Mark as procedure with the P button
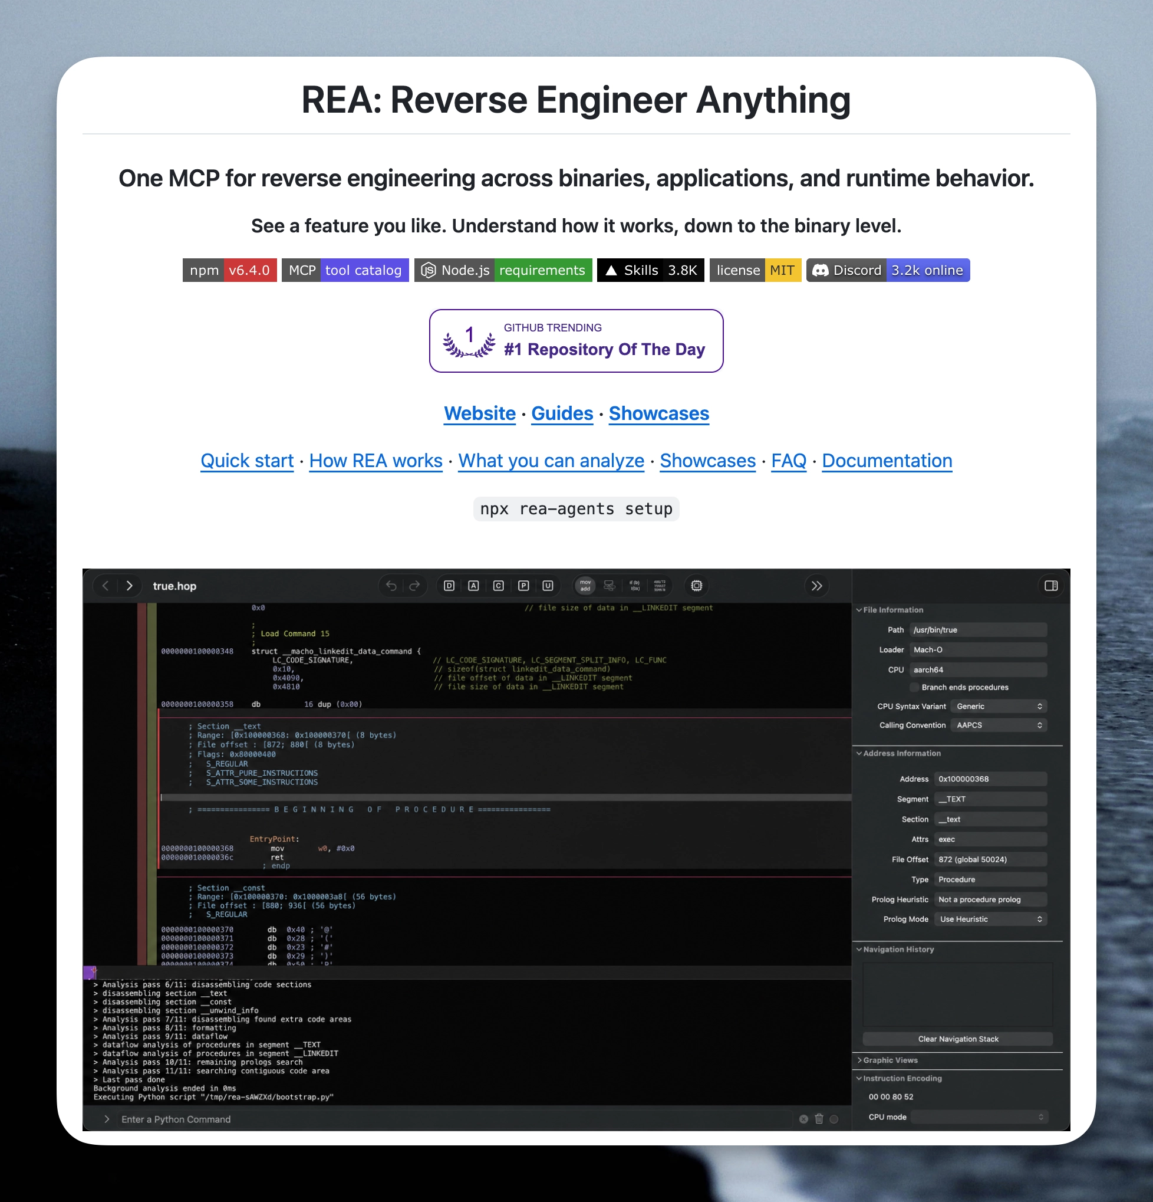This screenshot has height=1202, width=1153. click(523, 586)
